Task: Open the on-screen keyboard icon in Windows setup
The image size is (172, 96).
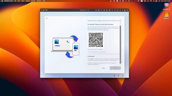Action: pyautogui.click(x=114, y=76)
